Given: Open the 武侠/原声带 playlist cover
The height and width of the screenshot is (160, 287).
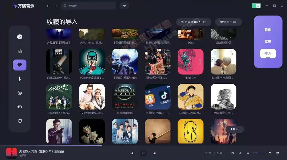Looking at the screenshot, I should [x=158, y=62].
